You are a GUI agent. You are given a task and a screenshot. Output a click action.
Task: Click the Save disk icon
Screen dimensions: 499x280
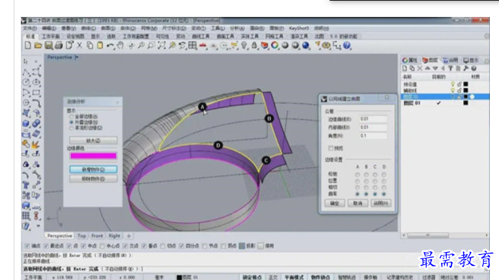pos(48,46)
